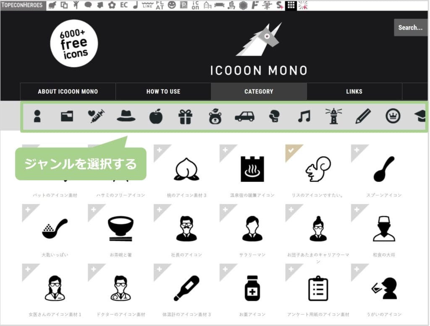
Task: Click the building icon in top bar
Action: point(207,5)
